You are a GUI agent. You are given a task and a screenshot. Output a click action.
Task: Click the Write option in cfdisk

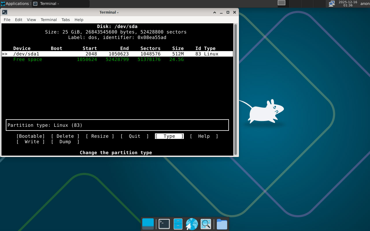coord(31,142)
